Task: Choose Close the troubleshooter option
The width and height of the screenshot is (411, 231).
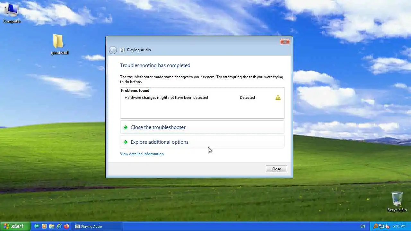Action: (x=202, y=127)
